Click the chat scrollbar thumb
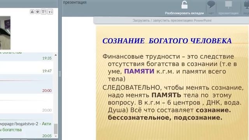The width and height of the screenshot is (249, 140). pos(56,129)
